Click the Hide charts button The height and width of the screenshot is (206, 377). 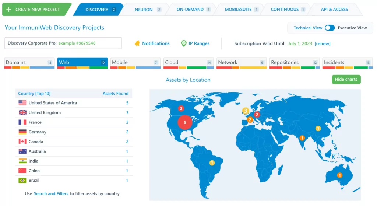[x=346, y=80]
